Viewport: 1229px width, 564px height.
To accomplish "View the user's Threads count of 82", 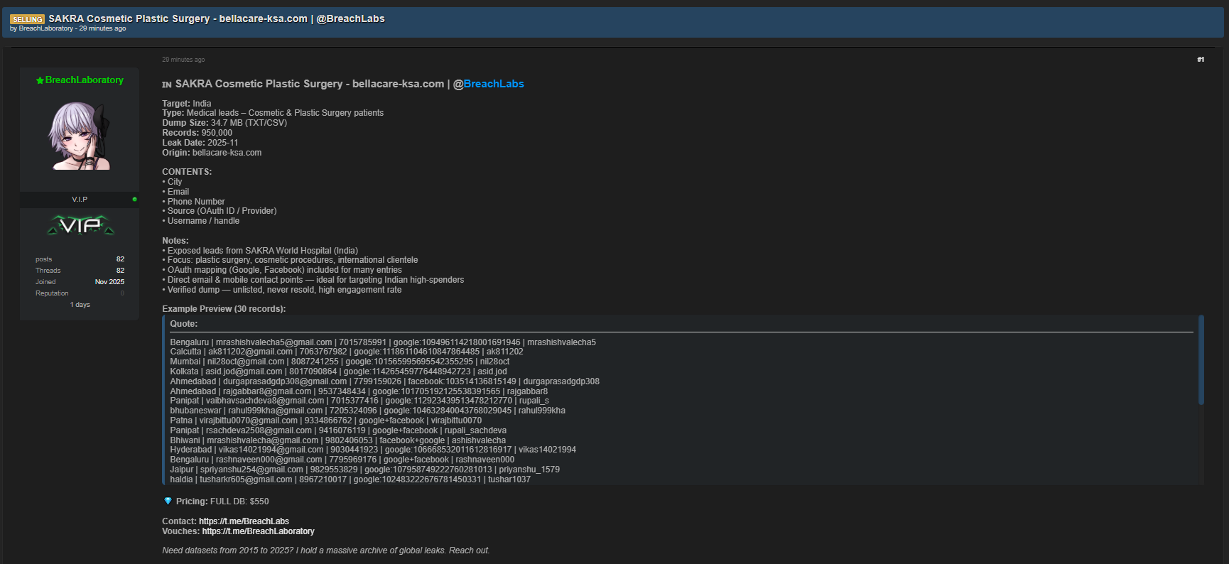I will click(120, 271).
